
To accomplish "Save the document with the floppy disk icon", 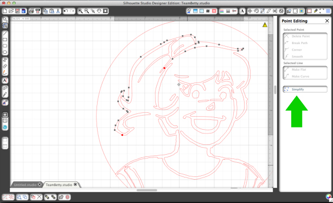I will pos(17,11).
